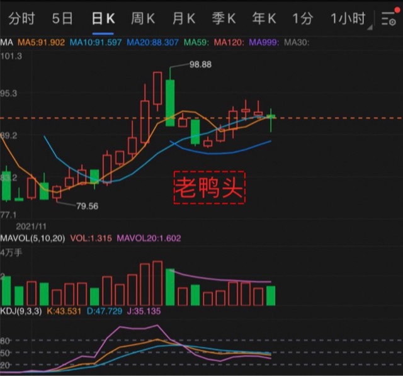The height and width of the screenshot is (376, 403).
Task: Click the 老鸭头 pattern annotation box
Action: pyautogui.click(x=209, y=187)
